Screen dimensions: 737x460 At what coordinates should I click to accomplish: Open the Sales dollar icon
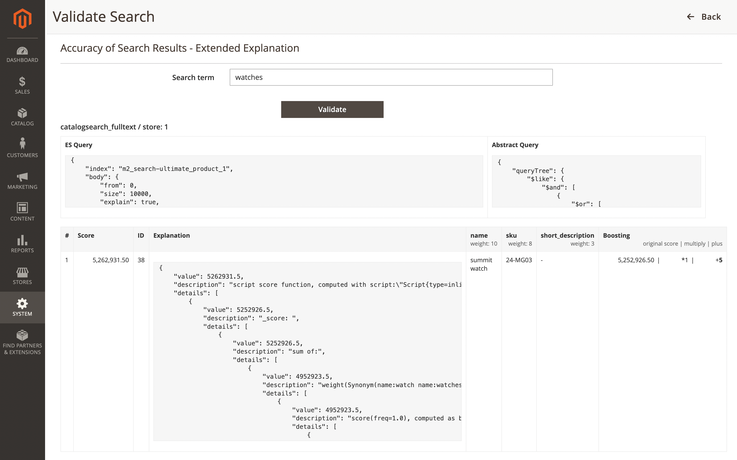[22, 82]
